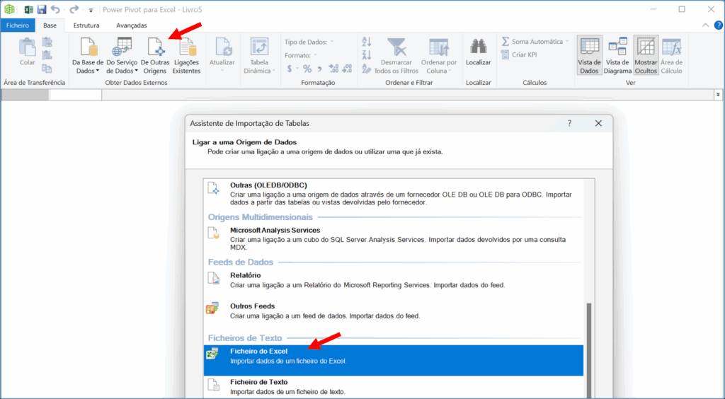Click the wizard's help question mark
Image resolution: width=725 pixels, height=399 pixels.
click(x=569, y=123)
